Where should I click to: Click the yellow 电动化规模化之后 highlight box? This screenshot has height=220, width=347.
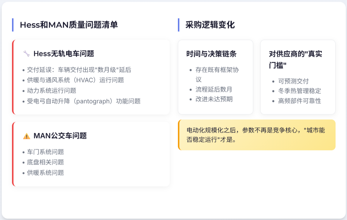click(256, 135)
